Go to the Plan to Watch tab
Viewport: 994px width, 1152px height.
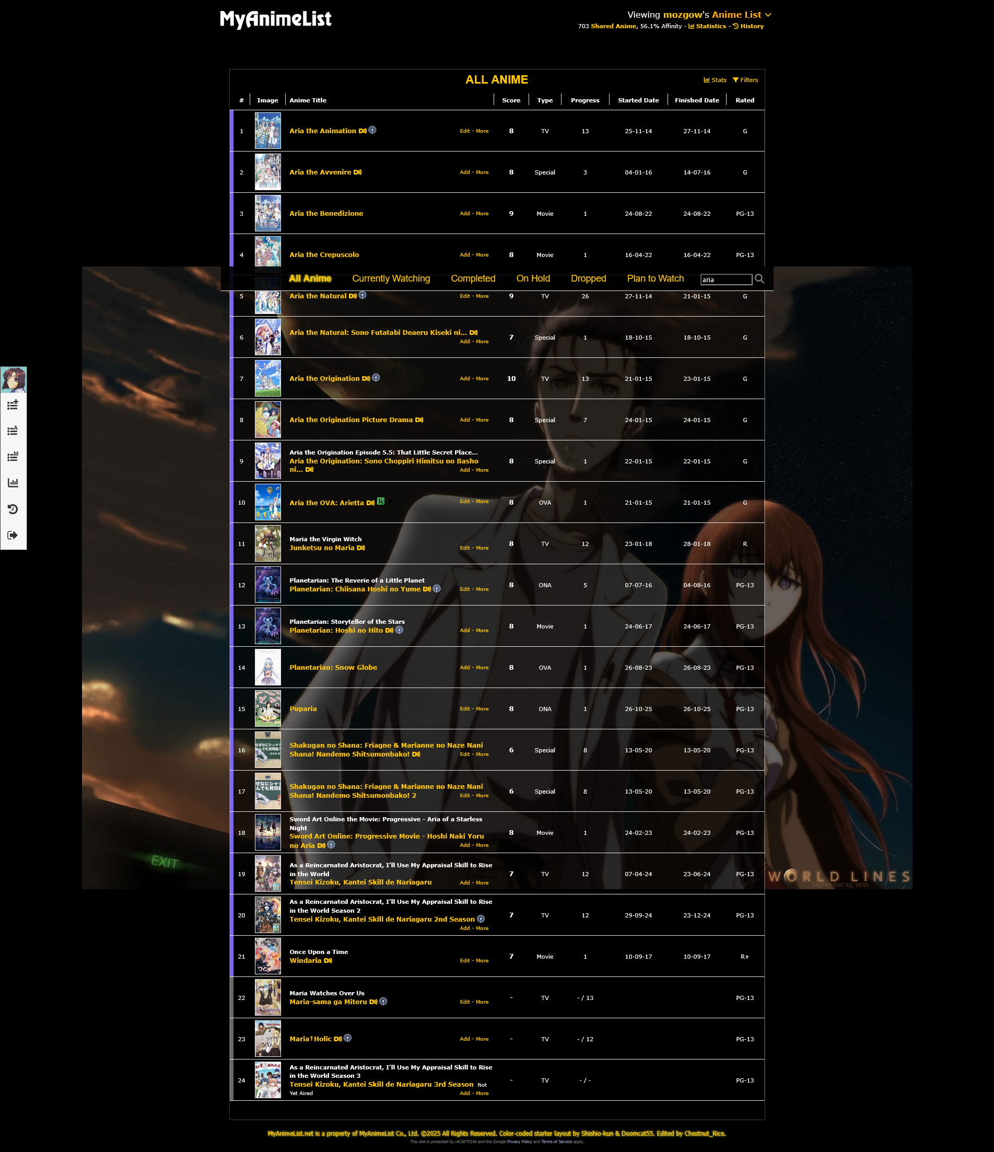pyautogui.click(x=656, y=278)
